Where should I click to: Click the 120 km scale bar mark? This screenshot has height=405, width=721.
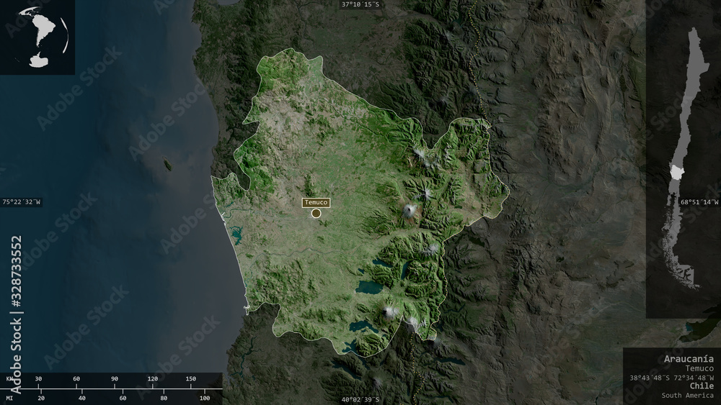coord(153,379)
